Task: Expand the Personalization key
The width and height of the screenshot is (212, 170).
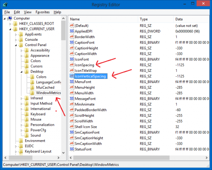Action: click(22, 125)
